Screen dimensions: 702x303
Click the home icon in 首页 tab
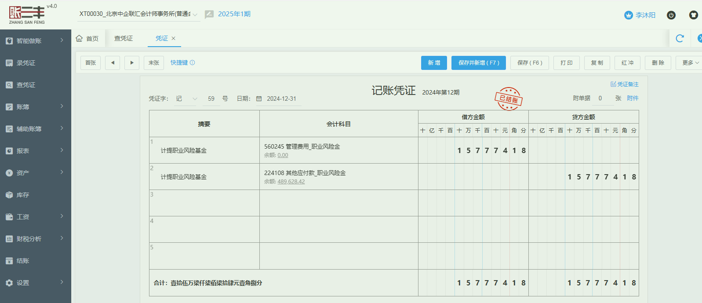pyautogui.click(x=80, y=38)
